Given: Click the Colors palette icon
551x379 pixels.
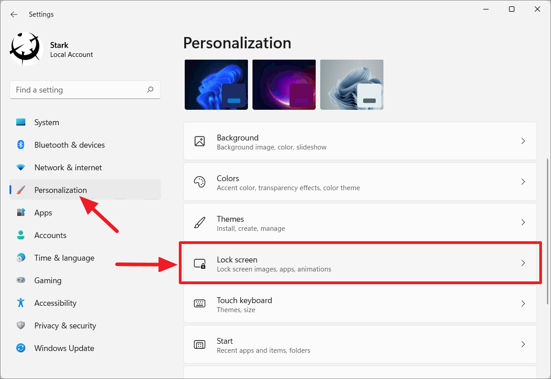Looking at the screenshot, I should (200, 182).
